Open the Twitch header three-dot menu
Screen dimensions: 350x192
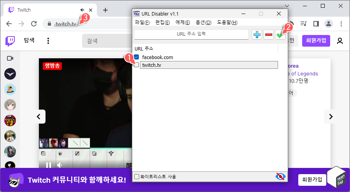48,41
